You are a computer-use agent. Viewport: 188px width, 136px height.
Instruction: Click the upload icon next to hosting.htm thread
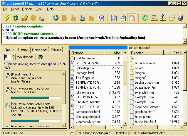tap(8, 105)
